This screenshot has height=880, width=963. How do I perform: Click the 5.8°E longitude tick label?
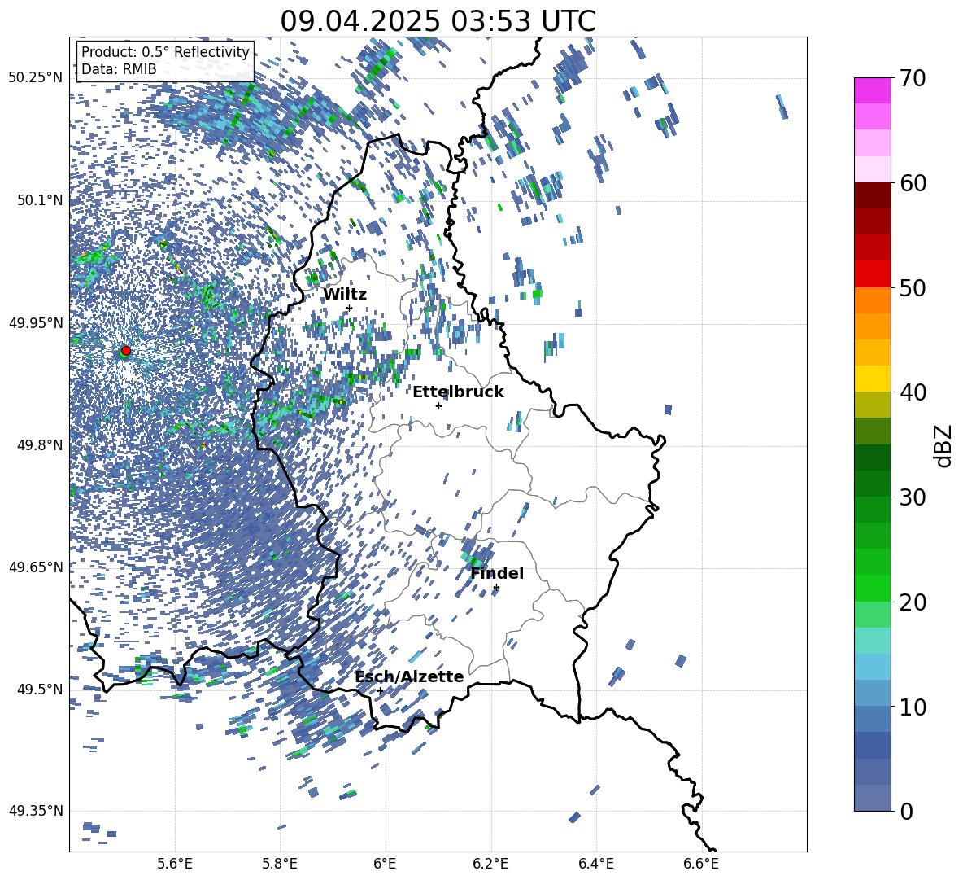pos(280,864)
